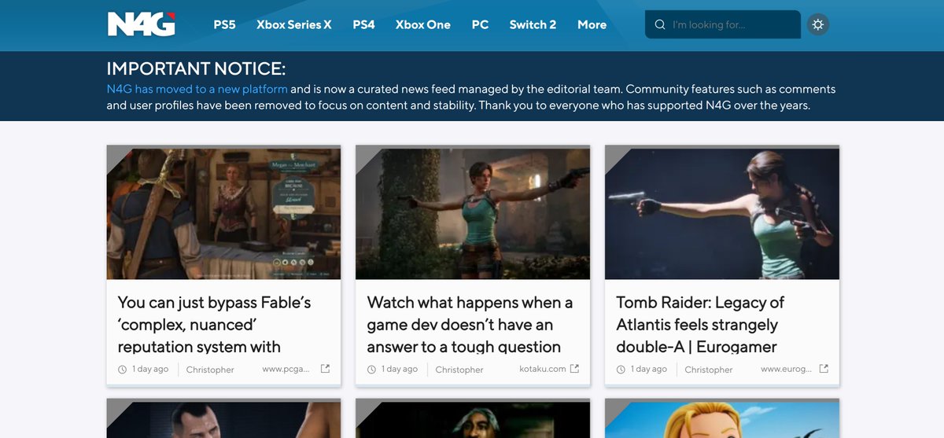944x438 pixels.
Task: Open the Switch 2 nav item
Action: click(x=533, y=24)
